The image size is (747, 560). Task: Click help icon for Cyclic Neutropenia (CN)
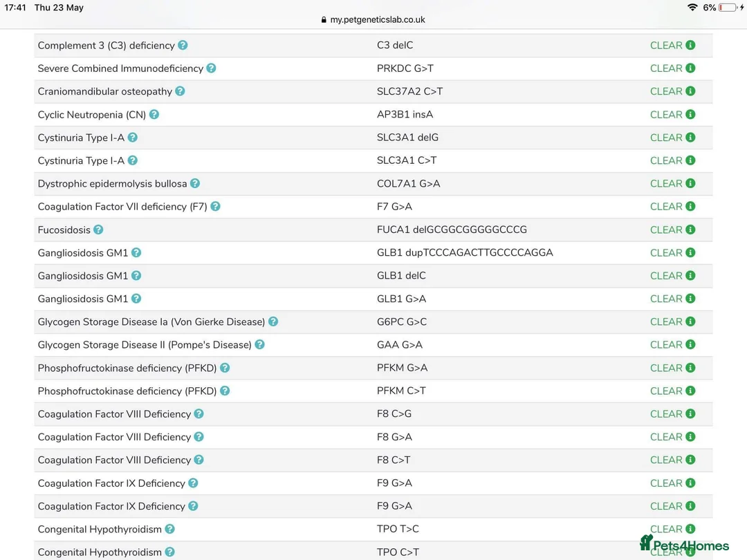click(x=154, y=115)
